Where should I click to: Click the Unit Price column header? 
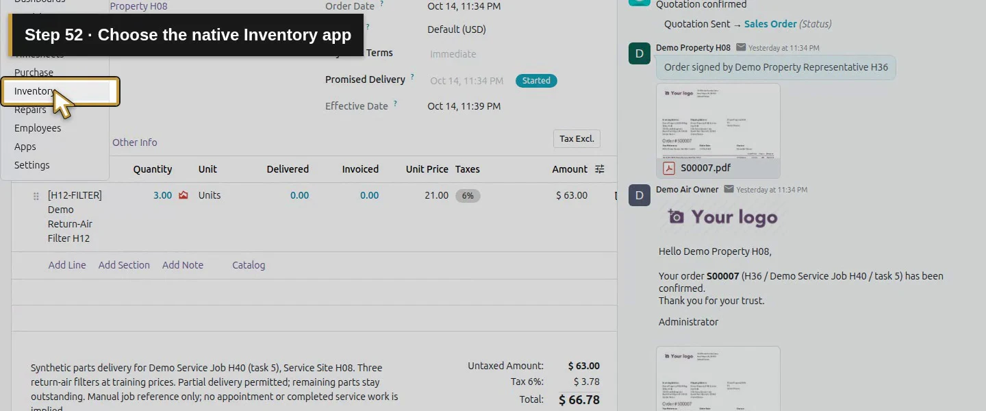click(x=427, y=169)
